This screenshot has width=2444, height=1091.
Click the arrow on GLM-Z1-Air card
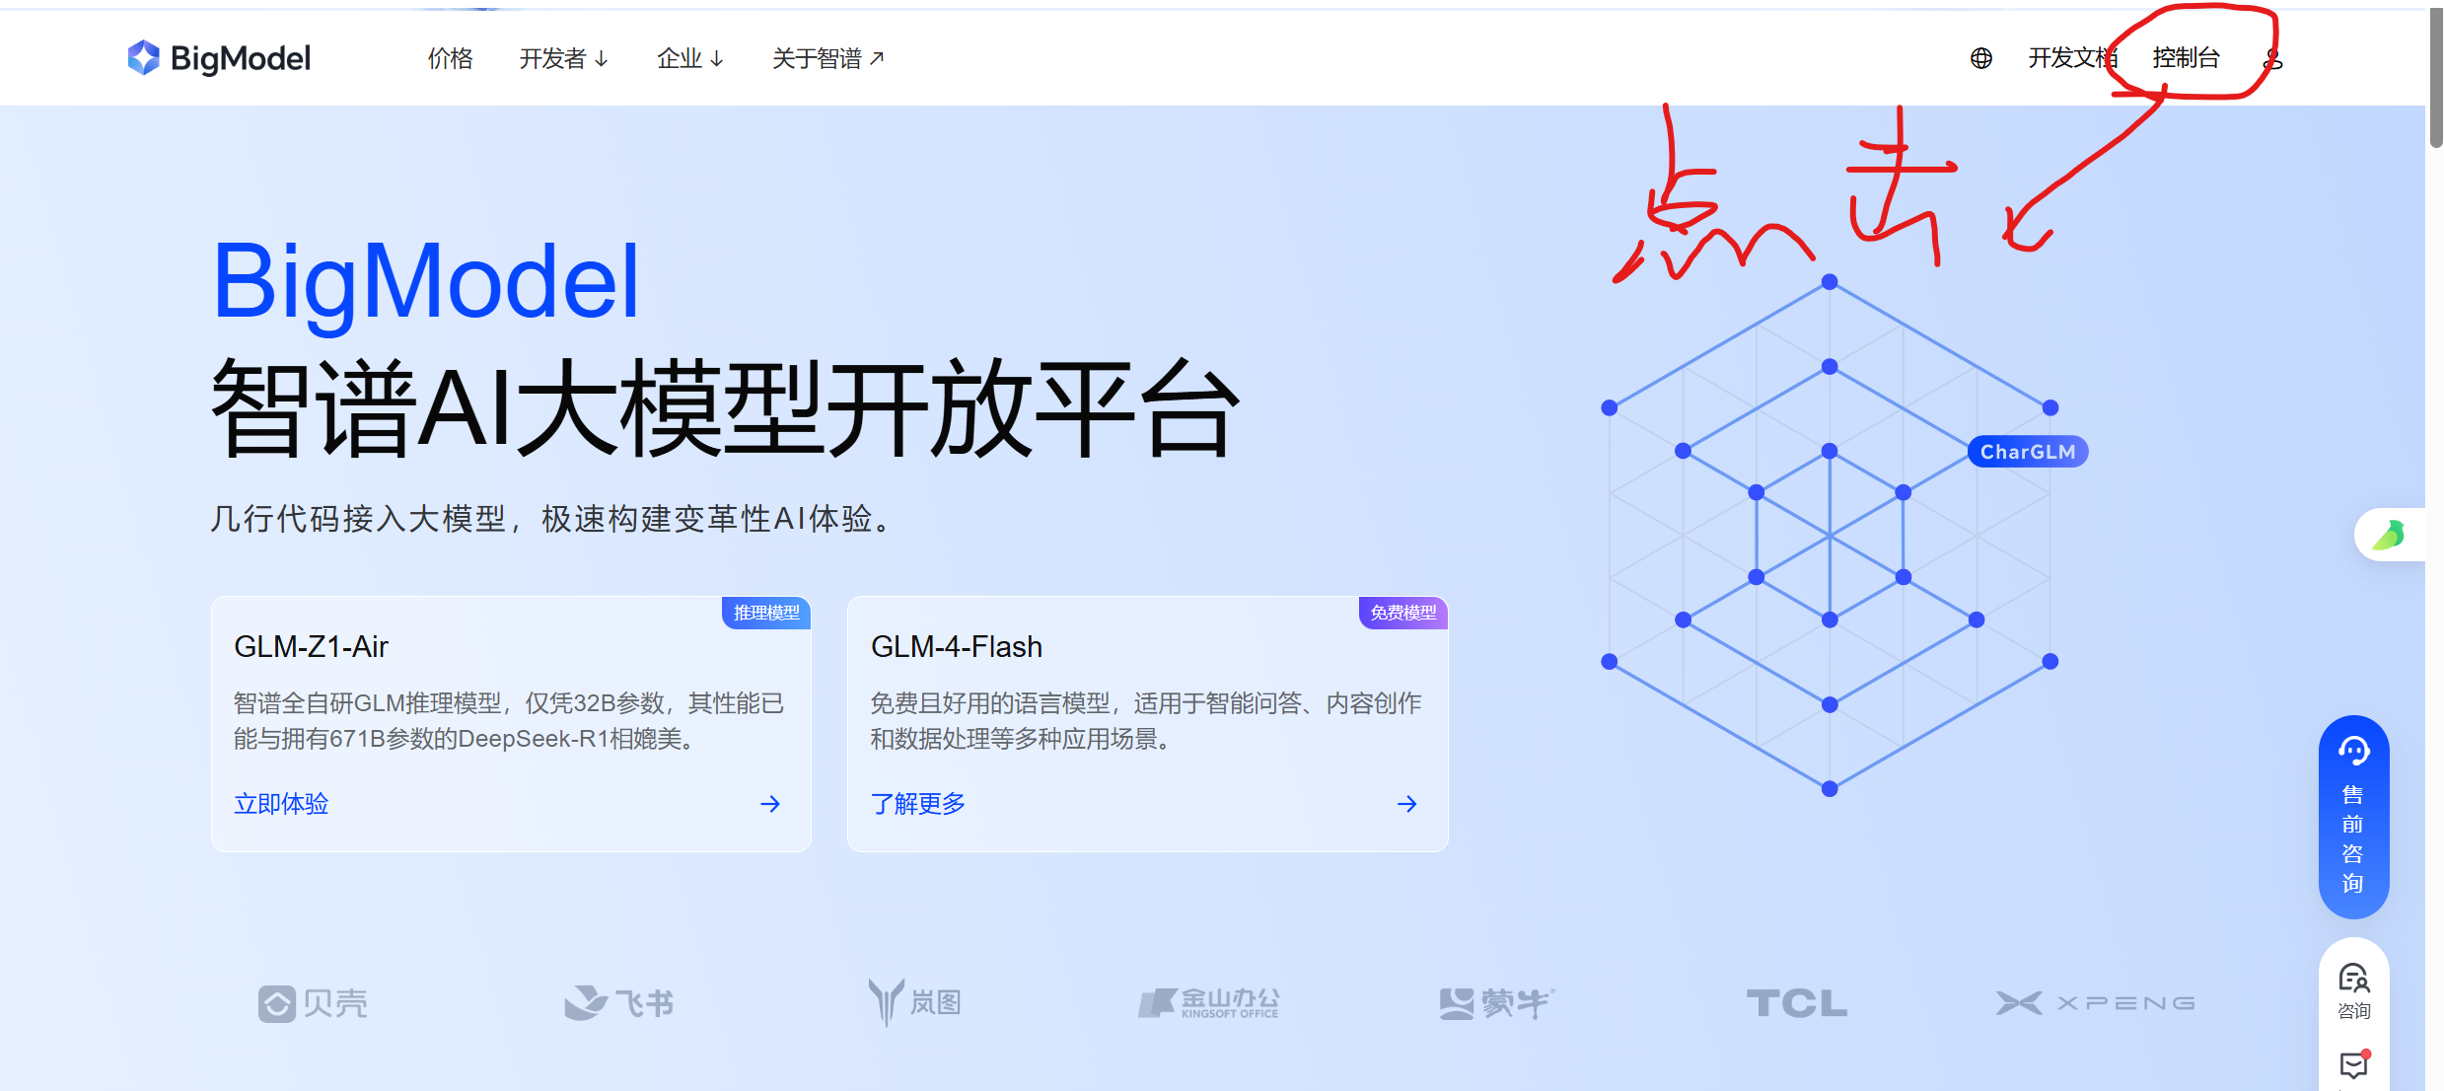[x=770, y=804]
